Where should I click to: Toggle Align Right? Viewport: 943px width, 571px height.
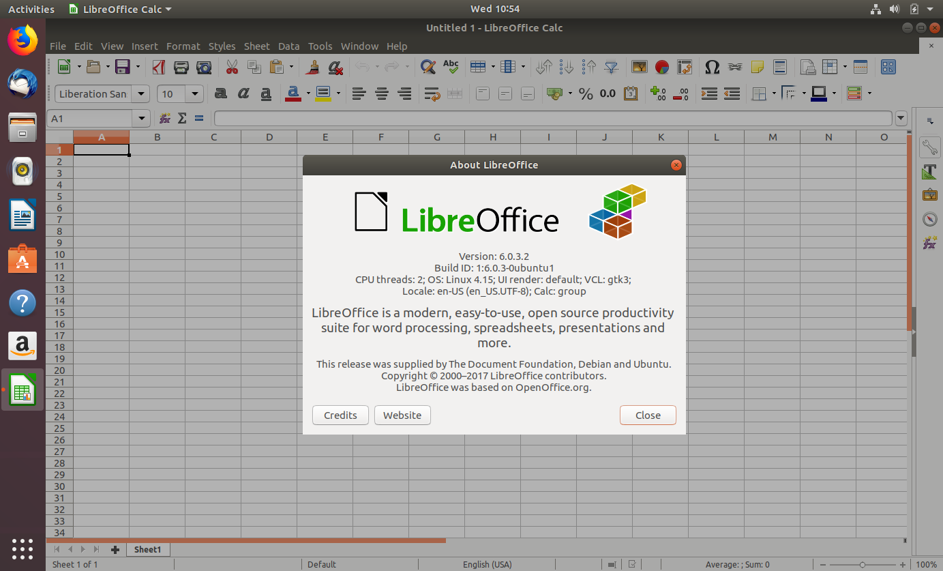pyautogui.click(x=404, y=93)
